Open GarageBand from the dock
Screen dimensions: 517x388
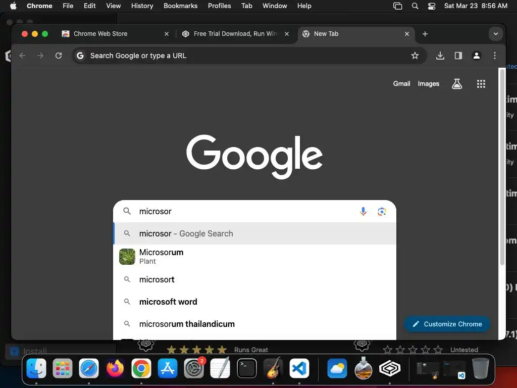[x=273, y=368]
